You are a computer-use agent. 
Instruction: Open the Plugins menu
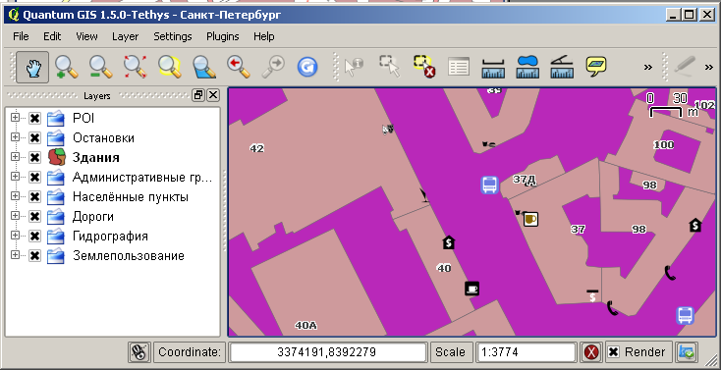click(223, 36)
